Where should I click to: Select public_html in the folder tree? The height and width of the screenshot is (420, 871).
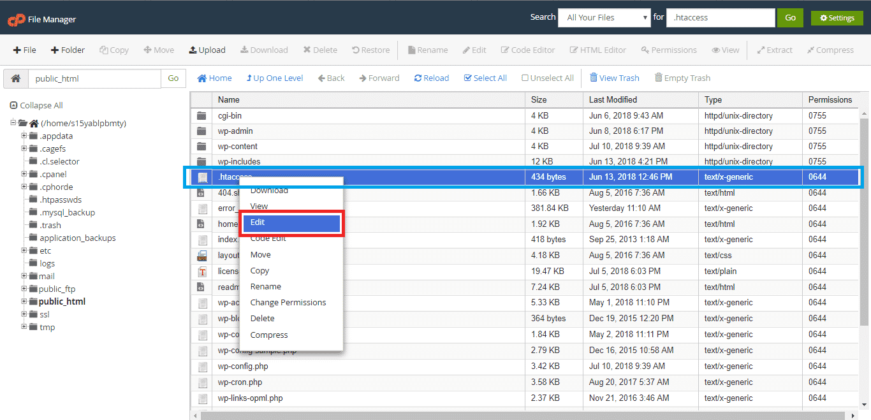click(x=62, y=301)
